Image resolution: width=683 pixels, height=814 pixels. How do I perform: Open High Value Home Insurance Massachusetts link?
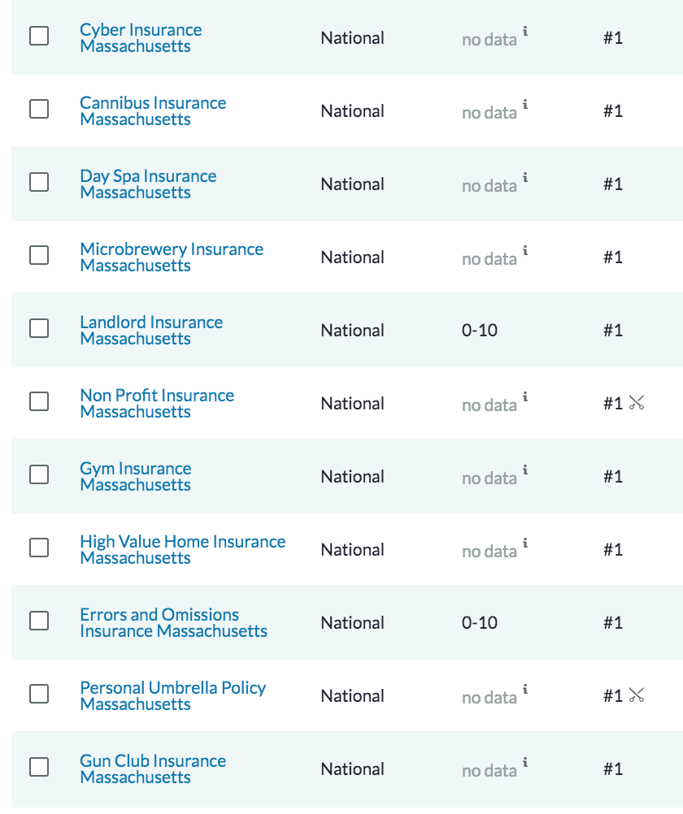click(182, 549)
